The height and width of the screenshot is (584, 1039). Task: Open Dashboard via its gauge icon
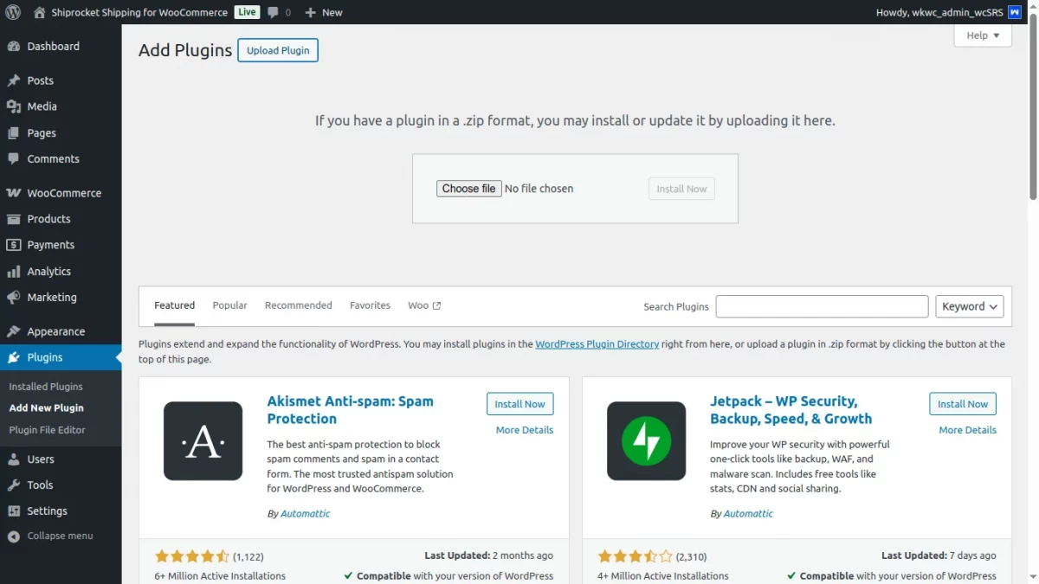14,47
